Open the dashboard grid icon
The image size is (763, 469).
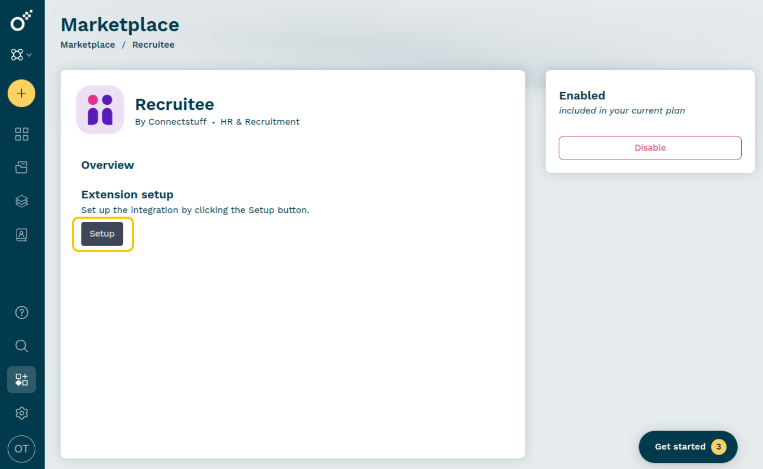click(x=21, y=134)
